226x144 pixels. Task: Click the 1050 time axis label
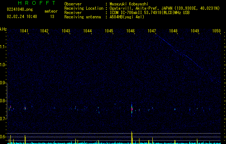(216, 31)
